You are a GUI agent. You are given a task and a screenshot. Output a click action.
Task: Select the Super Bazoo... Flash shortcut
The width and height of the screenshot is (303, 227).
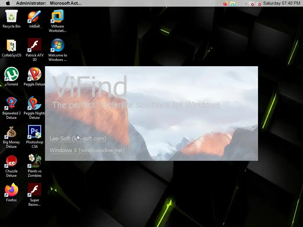coord(34,194)
